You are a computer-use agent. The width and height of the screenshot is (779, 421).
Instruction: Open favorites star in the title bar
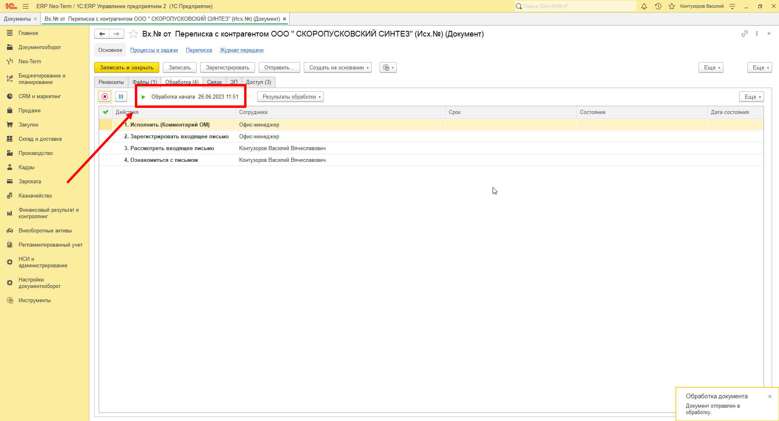pos(672,6)
